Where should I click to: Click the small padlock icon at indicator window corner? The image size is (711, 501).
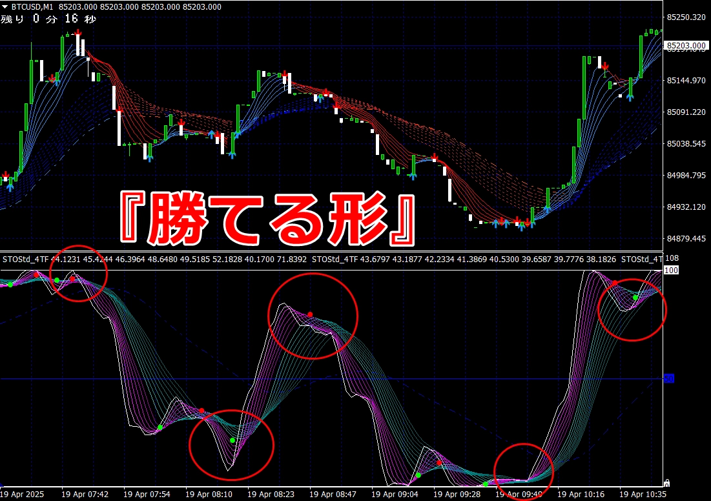click(x=666, y=483)
